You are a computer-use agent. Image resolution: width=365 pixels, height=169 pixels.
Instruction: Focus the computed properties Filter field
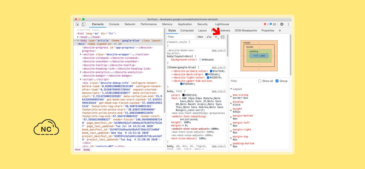tap(243, 81)
